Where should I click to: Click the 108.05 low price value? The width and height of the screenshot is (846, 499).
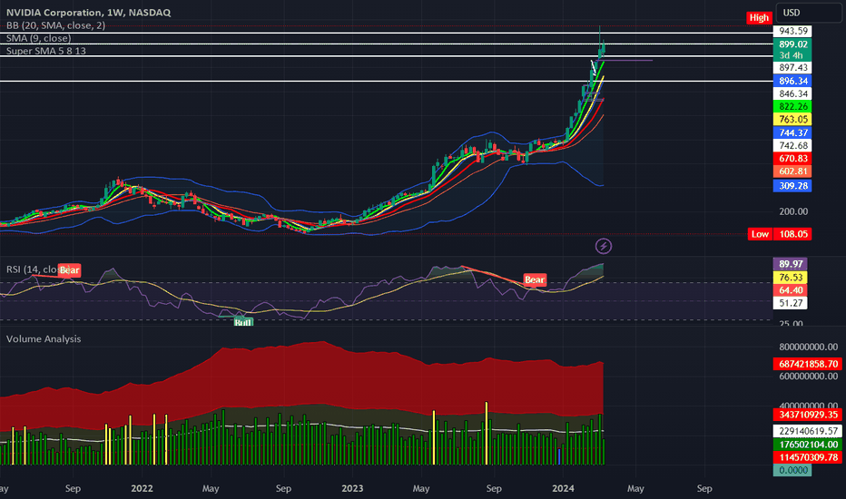click(x=792, y=234)
